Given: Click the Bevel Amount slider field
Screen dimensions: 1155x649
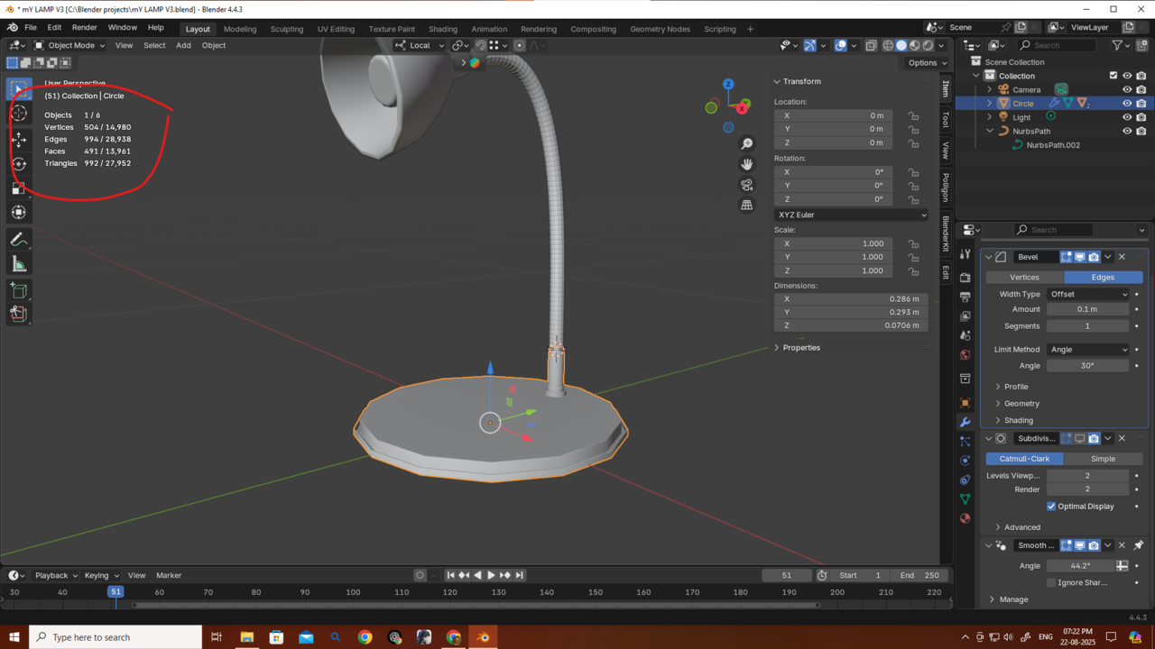Looking at the screenshot, I should (x=1087, y=309).
